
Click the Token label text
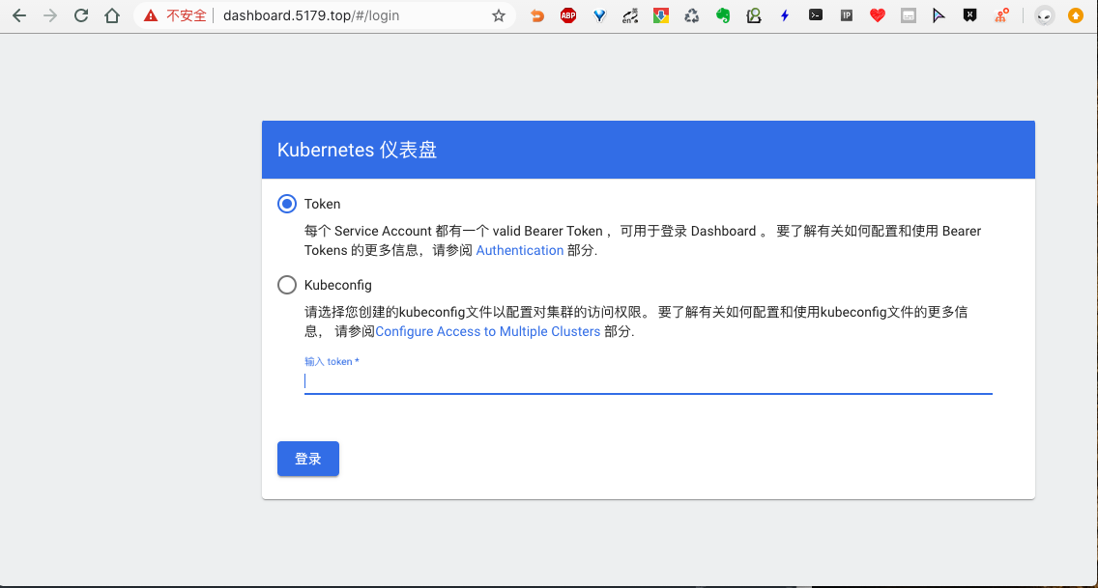point(322,204)
